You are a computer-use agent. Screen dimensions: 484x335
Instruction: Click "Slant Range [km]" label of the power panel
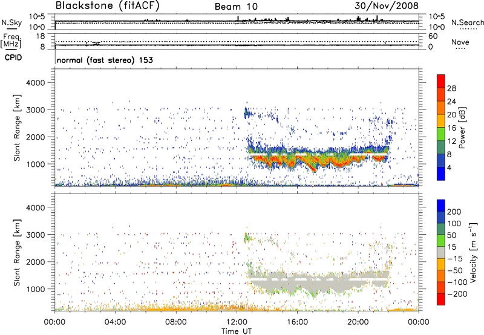tap(17, 128)
